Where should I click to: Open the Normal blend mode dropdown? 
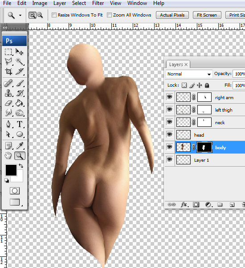click(189, 74)
